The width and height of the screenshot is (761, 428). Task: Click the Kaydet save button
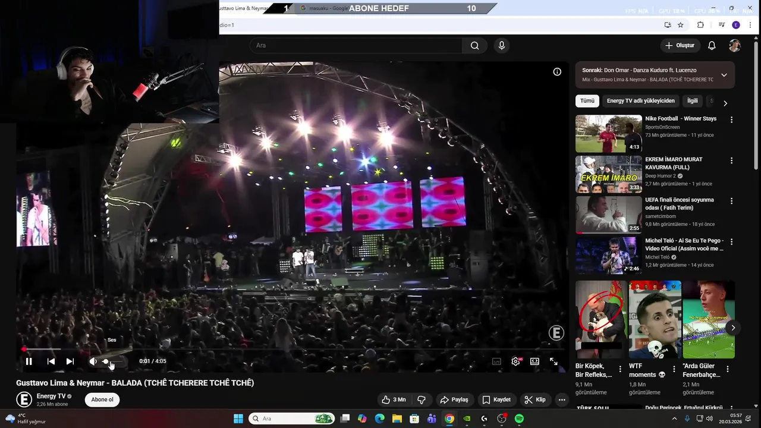pos(497,399)
